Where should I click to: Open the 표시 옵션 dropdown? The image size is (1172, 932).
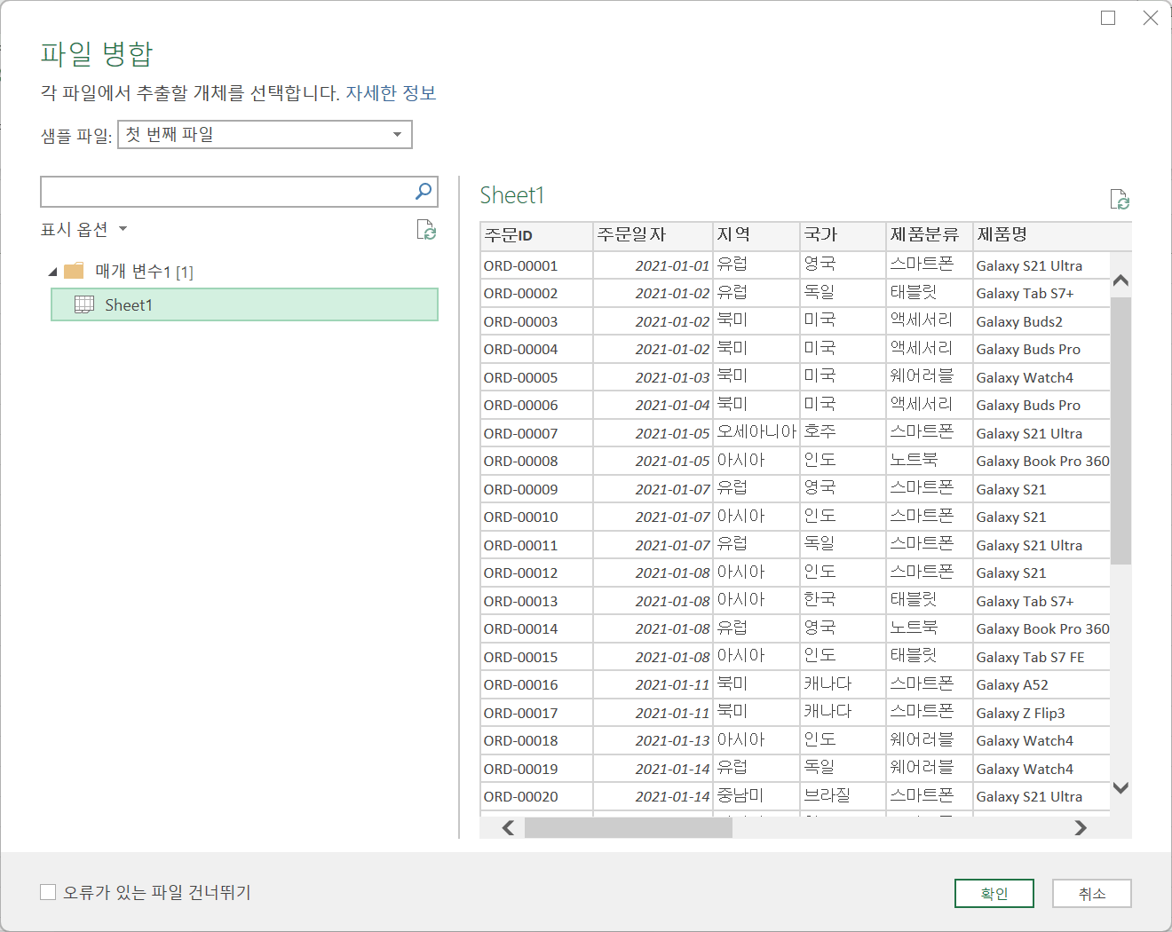tap(84, 229)
